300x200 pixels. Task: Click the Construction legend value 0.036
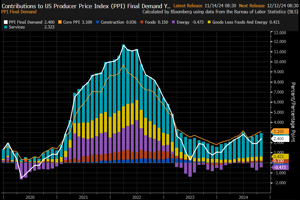[x=131, y=22]
